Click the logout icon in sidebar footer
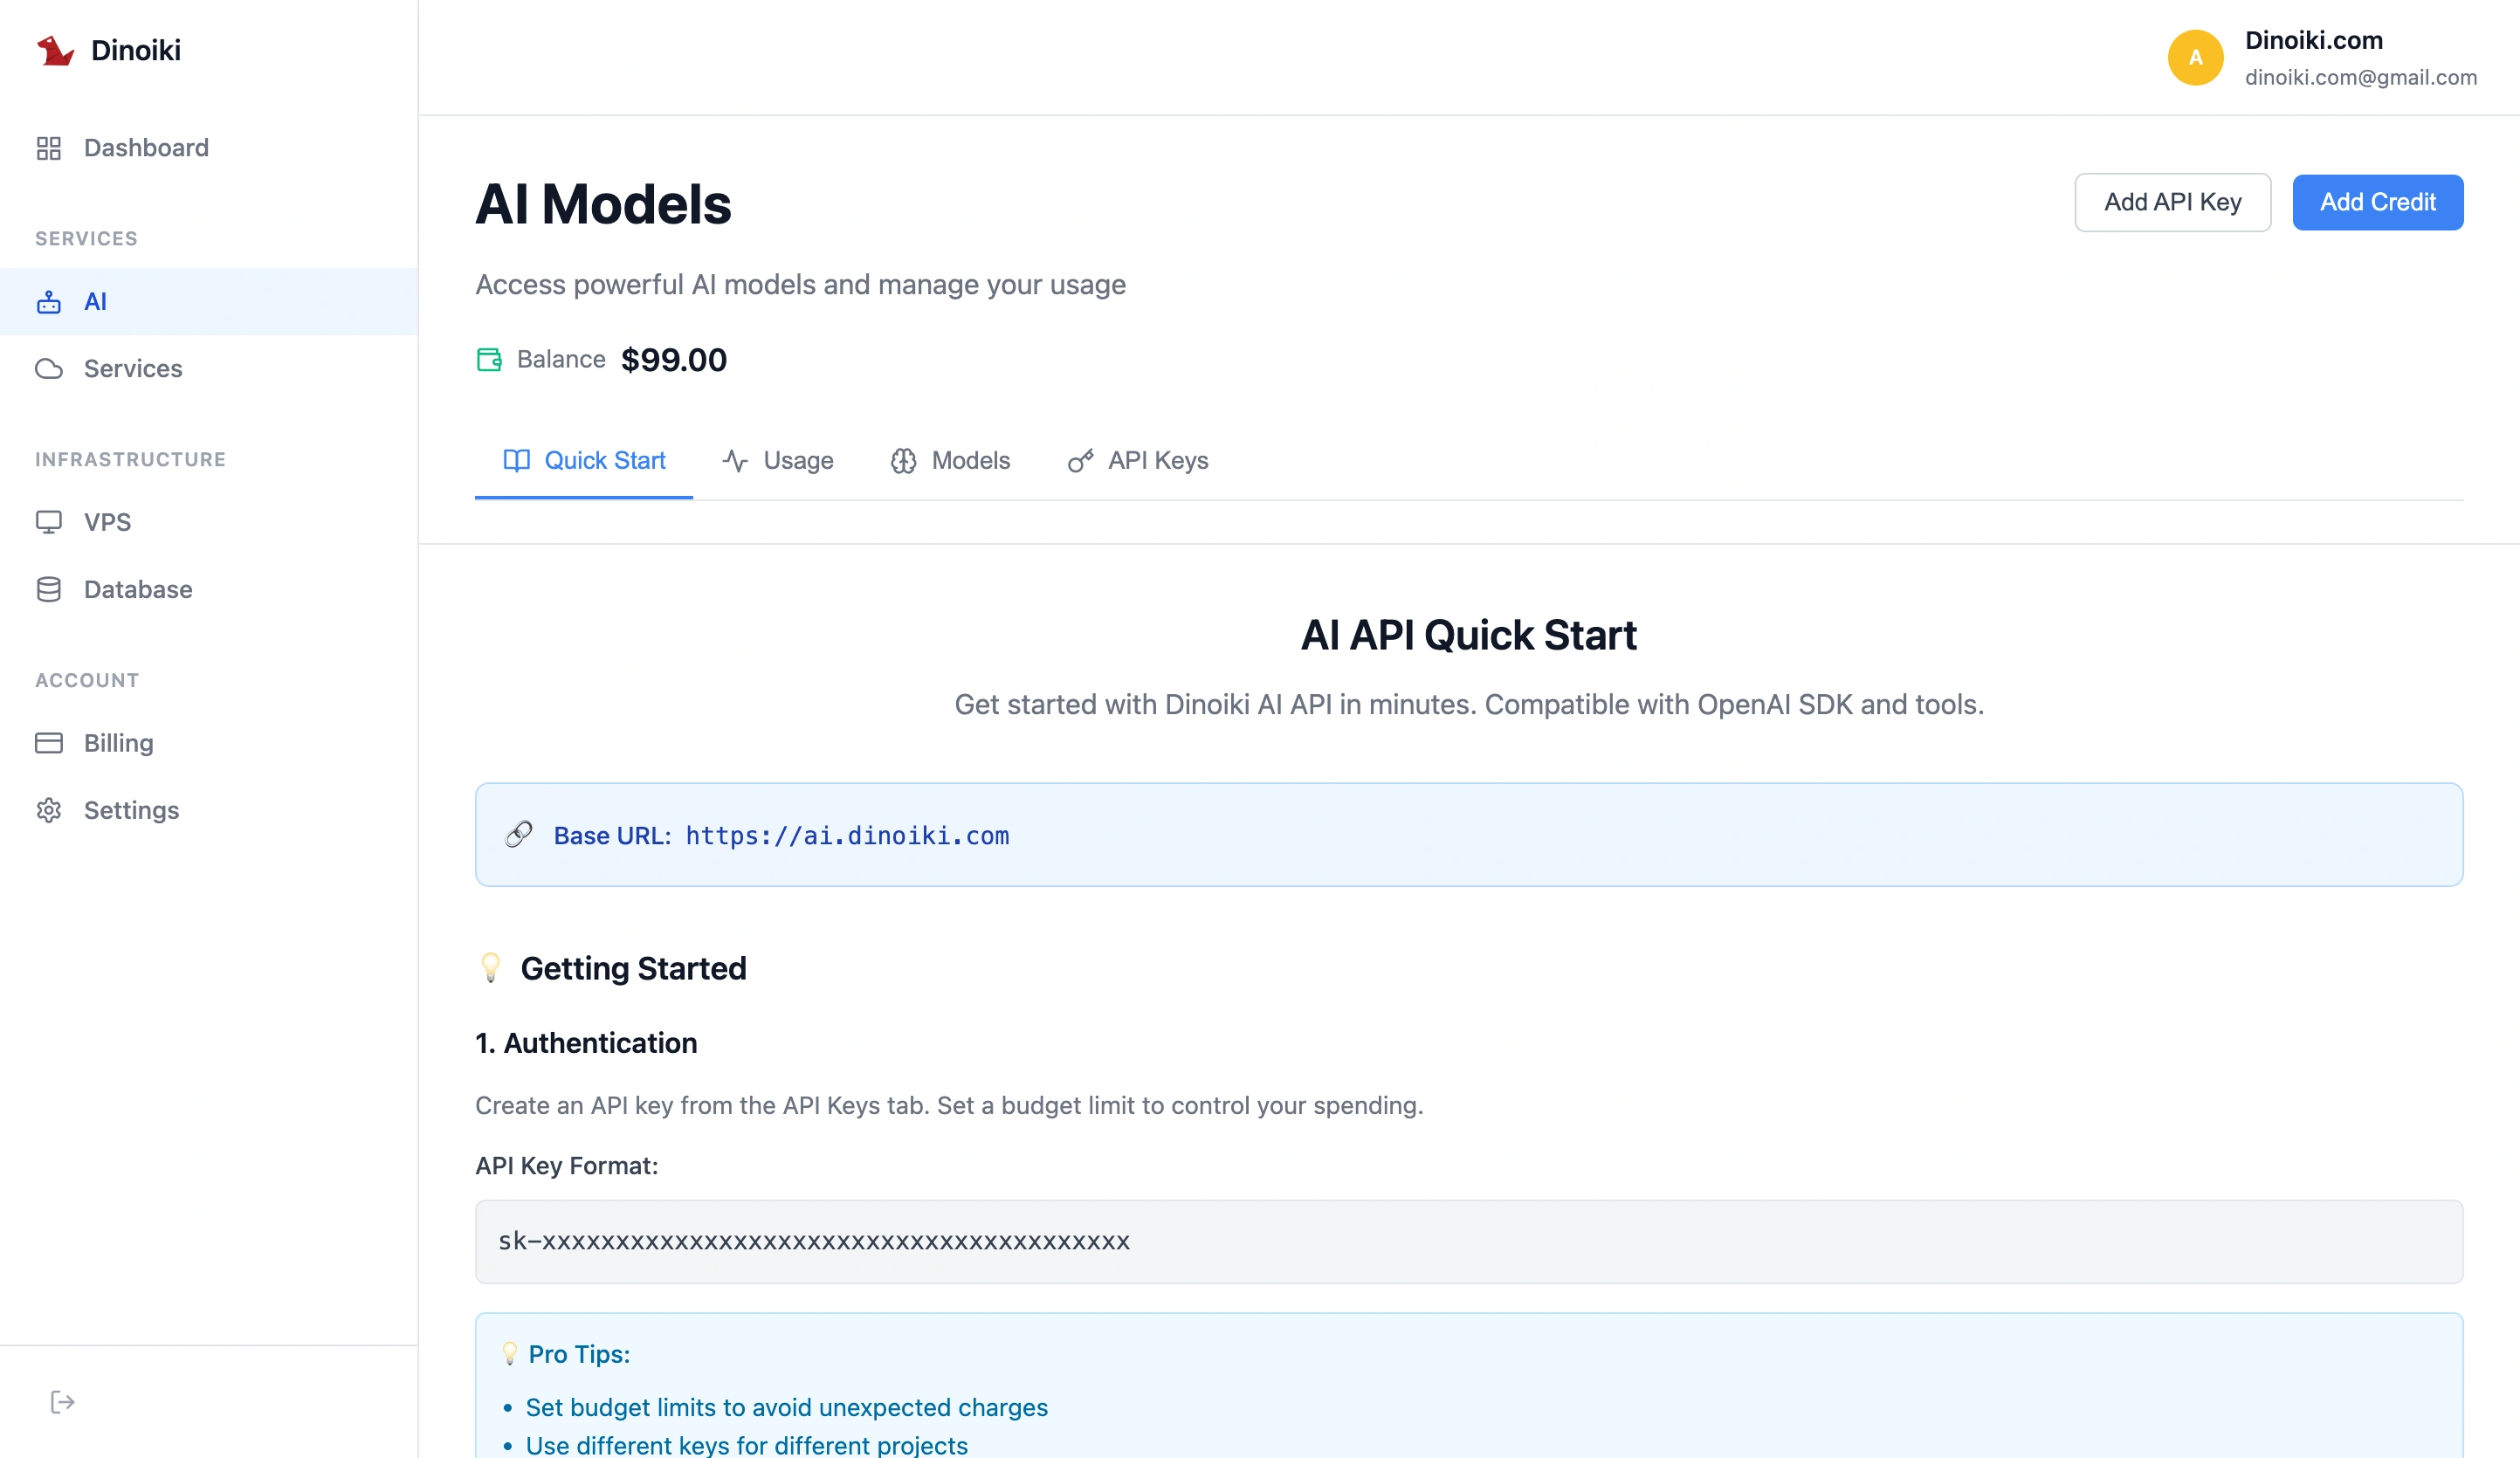Viewport: 2520px width, 1458px height. 62,1402
